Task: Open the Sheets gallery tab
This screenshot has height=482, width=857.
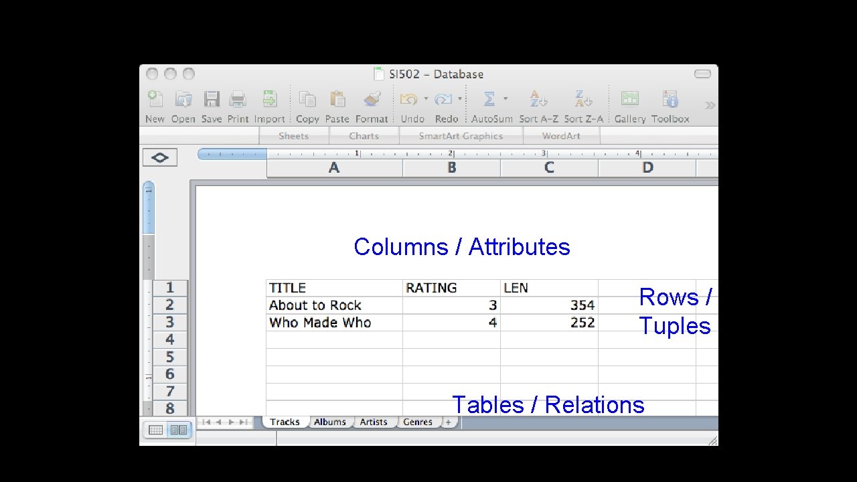Action: [x=293, y=136]
